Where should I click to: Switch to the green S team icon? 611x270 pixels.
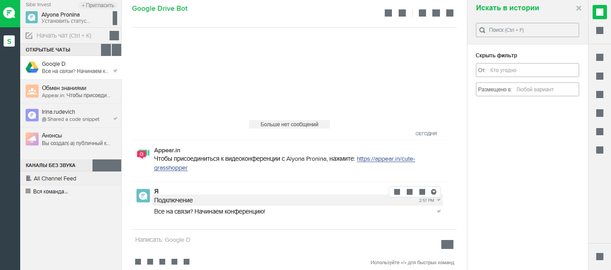pyautogui.click(x=9, y=41)
